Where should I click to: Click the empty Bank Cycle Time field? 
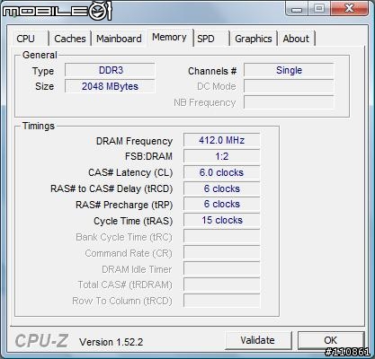222,237
